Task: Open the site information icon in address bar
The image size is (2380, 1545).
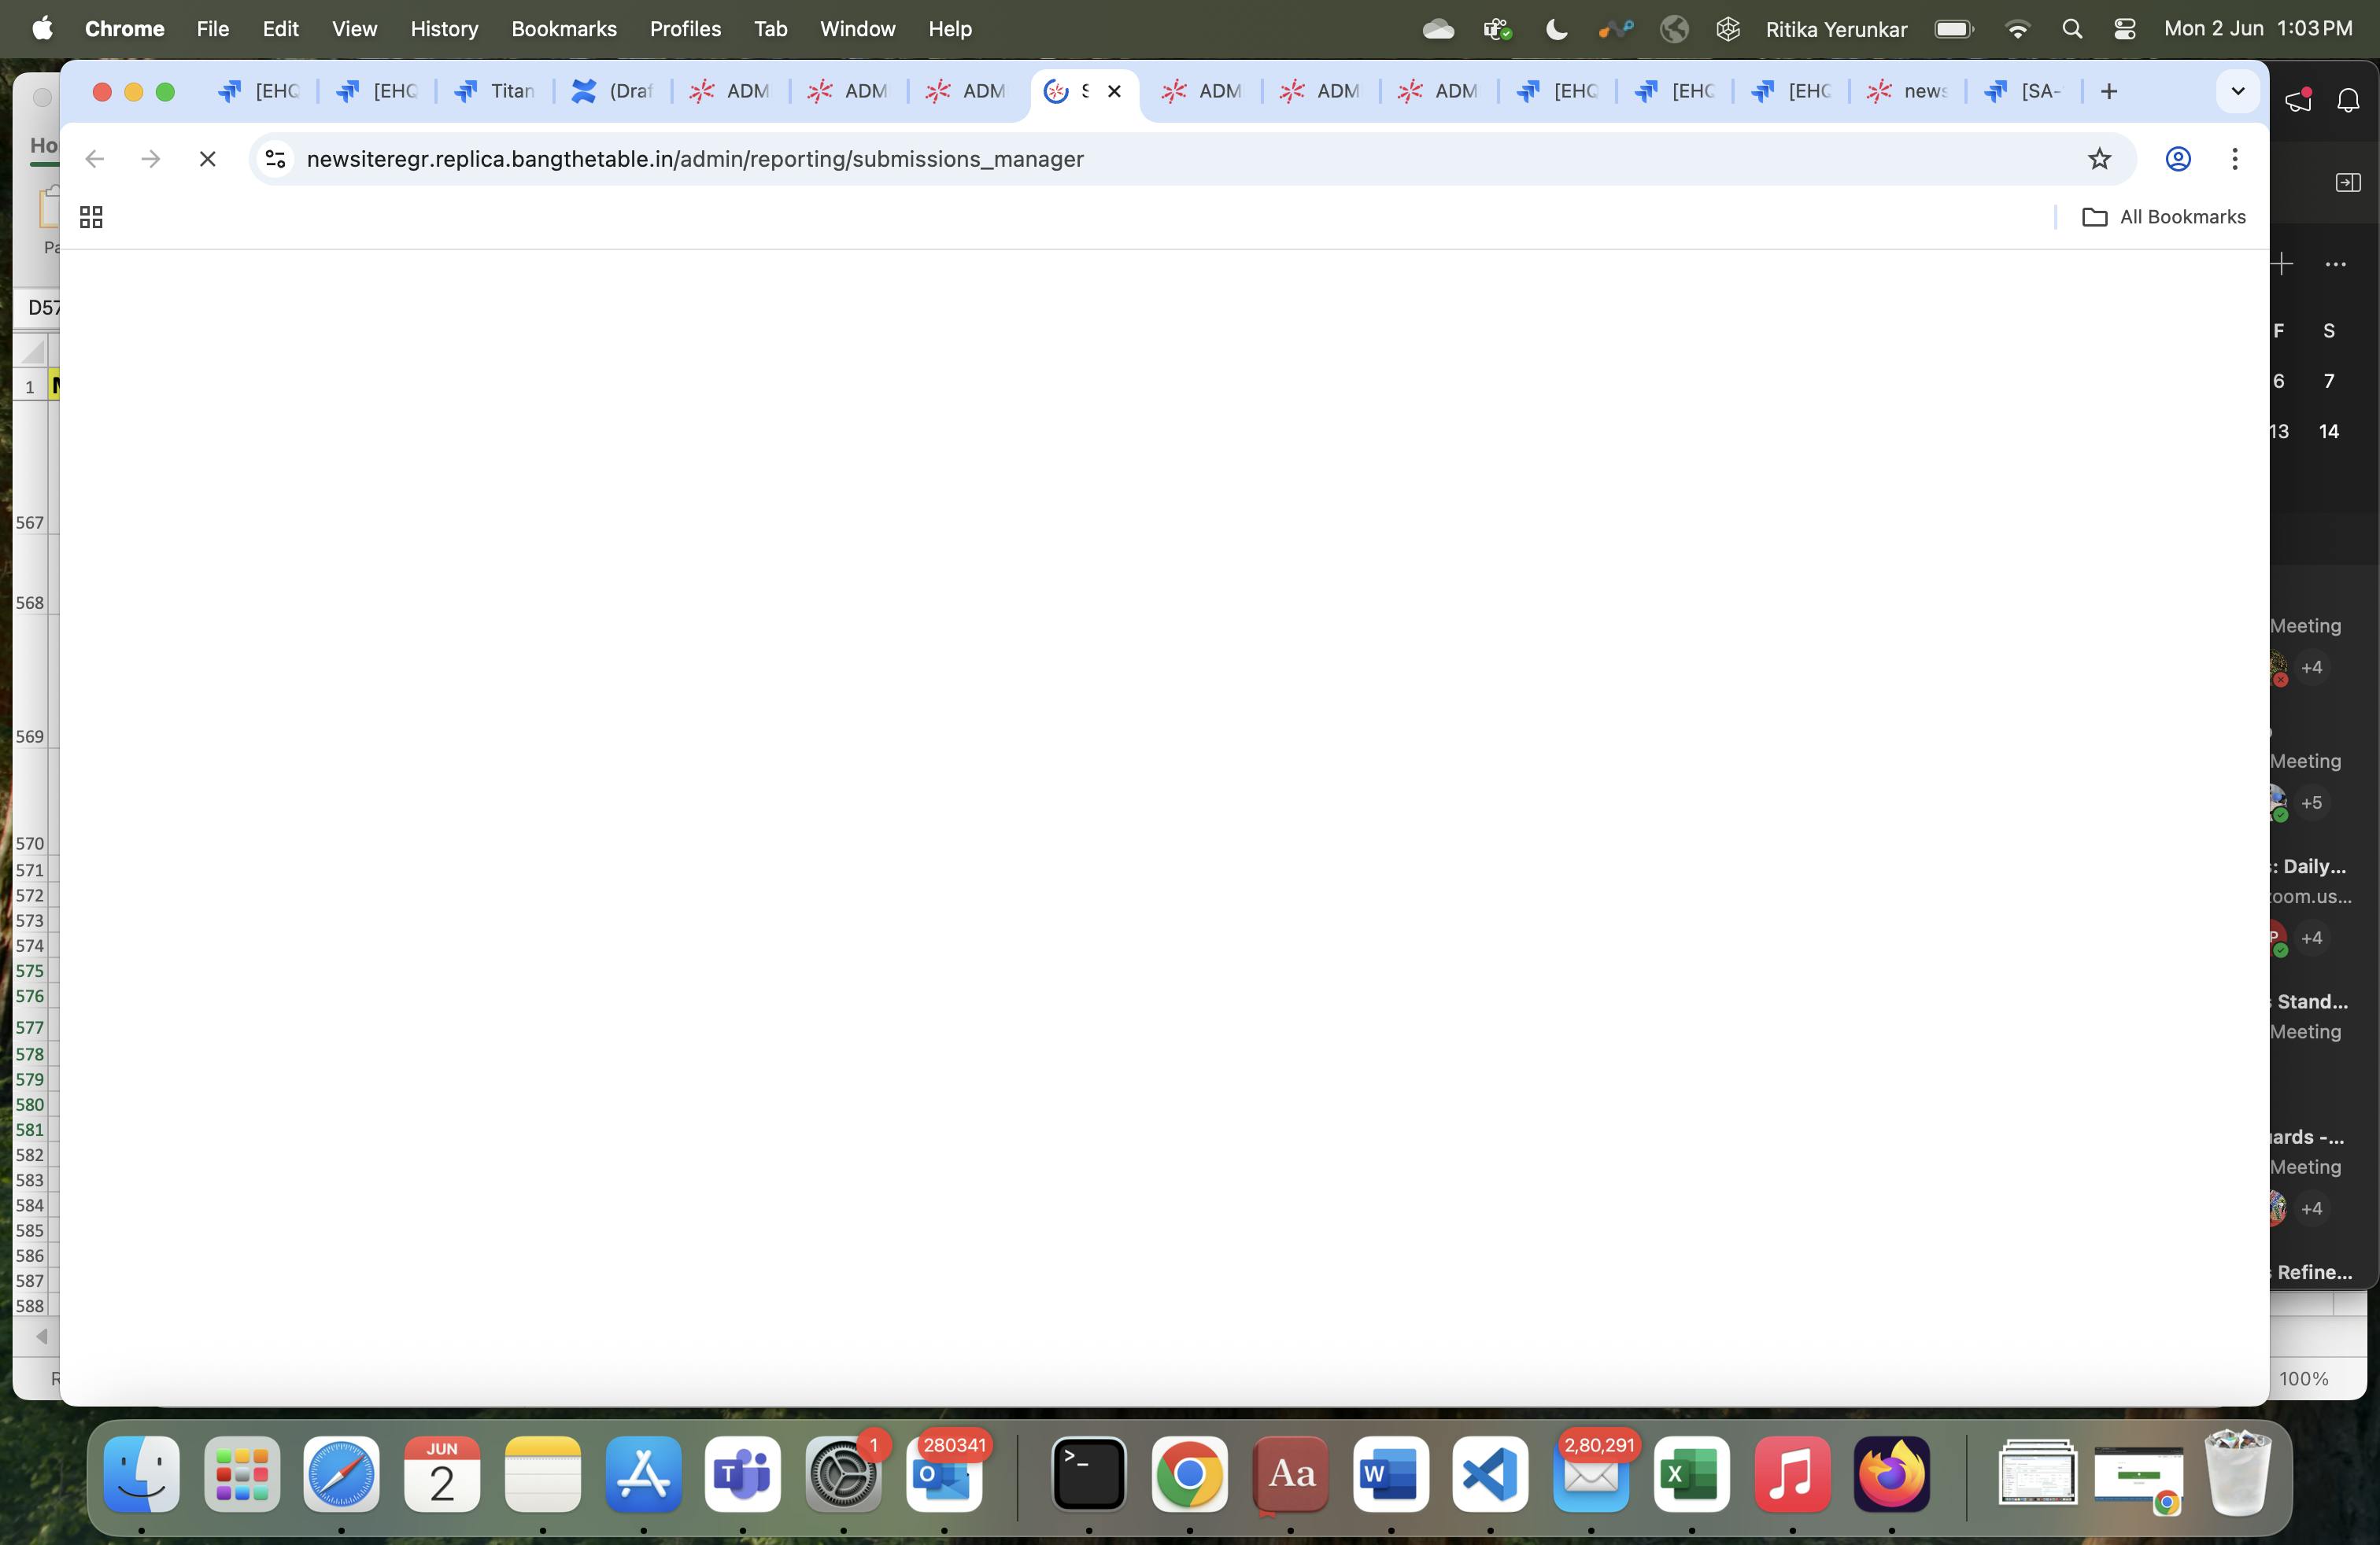Action: [x=273, y=159]
